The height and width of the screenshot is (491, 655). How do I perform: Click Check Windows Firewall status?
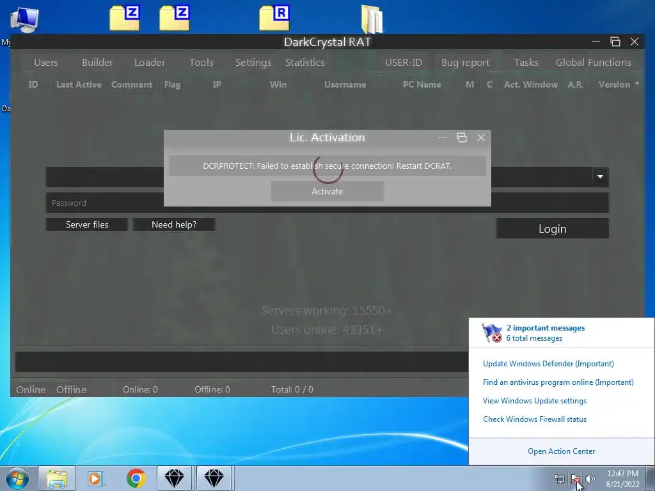coord(535,419)
